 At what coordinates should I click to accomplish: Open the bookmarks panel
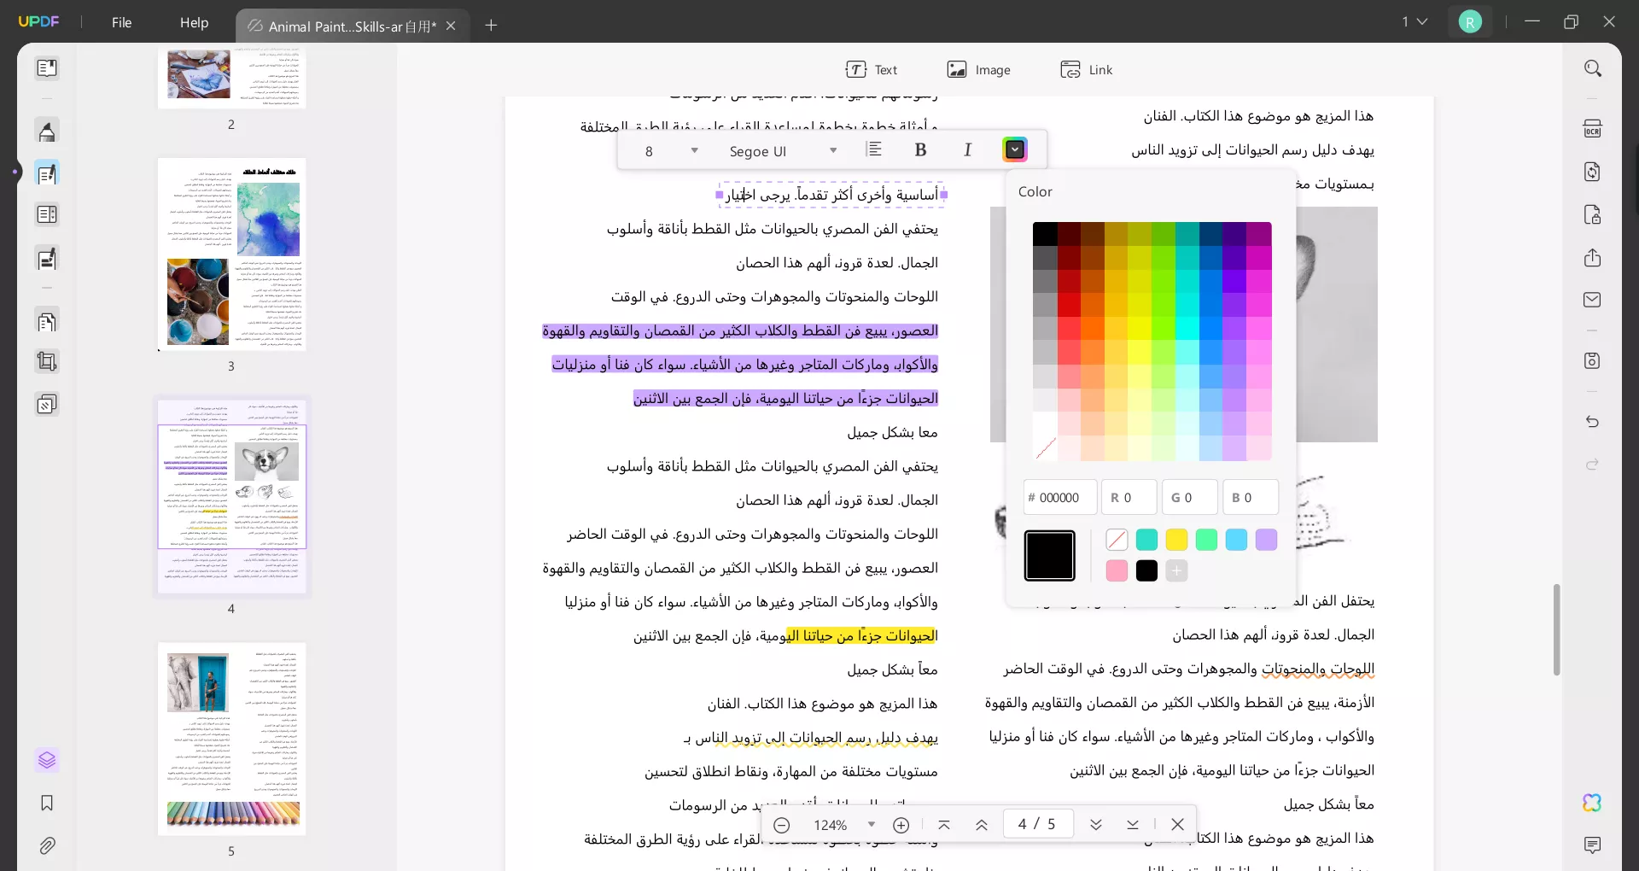47,804
